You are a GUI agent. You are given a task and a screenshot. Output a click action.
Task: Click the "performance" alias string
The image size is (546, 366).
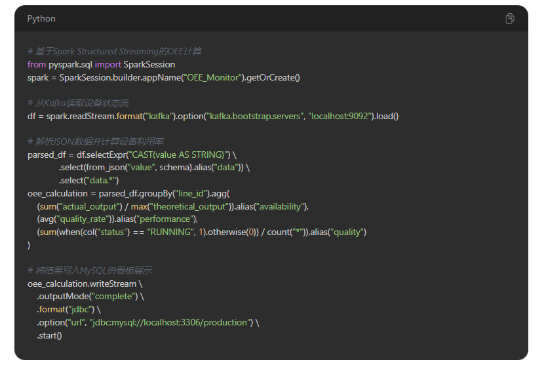(165, 219)
